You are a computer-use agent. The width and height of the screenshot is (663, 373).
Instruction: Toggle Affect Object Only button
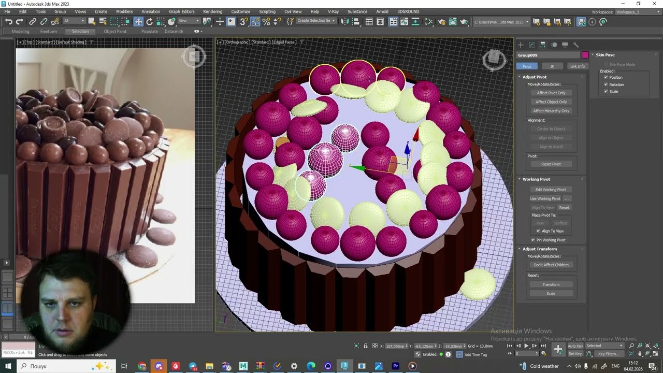pyautogui.click(x=551, y=102)
